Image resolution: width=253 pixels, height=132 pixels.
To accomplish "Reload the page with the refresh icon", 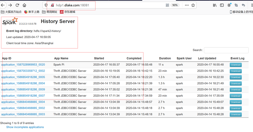I will pyautogui.click(x=17, y=5).
